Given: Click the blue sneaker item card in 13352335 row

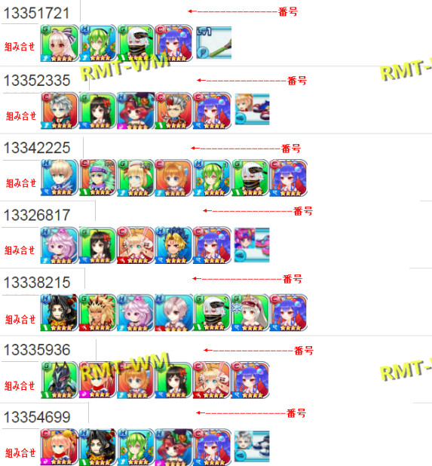Looking at the screenshot, I should tap(253, 109).
